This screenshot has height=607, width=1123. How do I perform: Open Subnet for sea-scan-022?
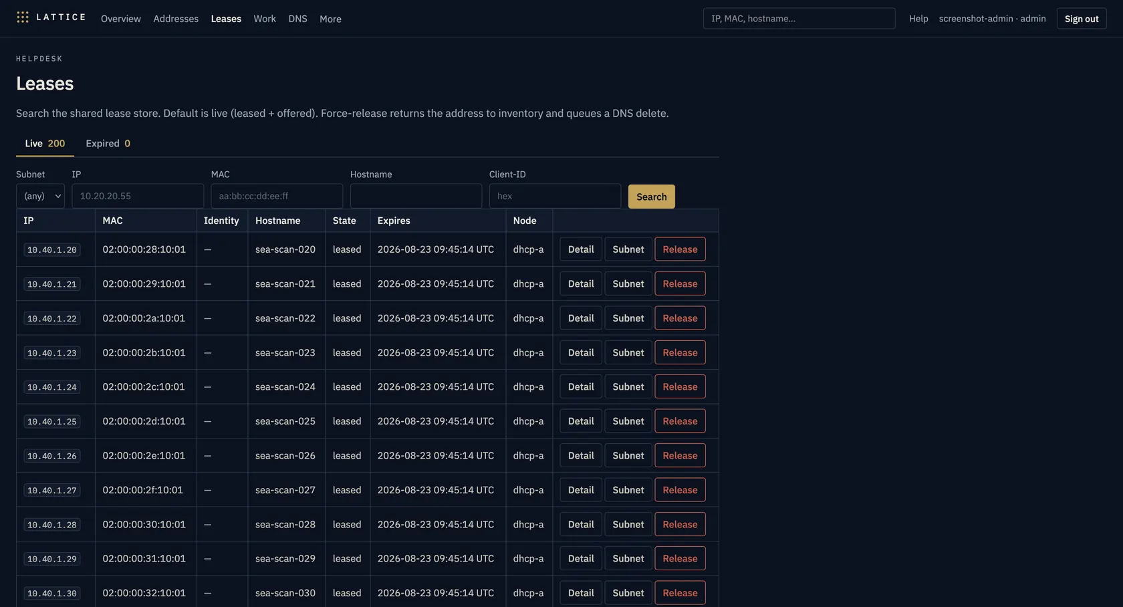coord(628,318)
